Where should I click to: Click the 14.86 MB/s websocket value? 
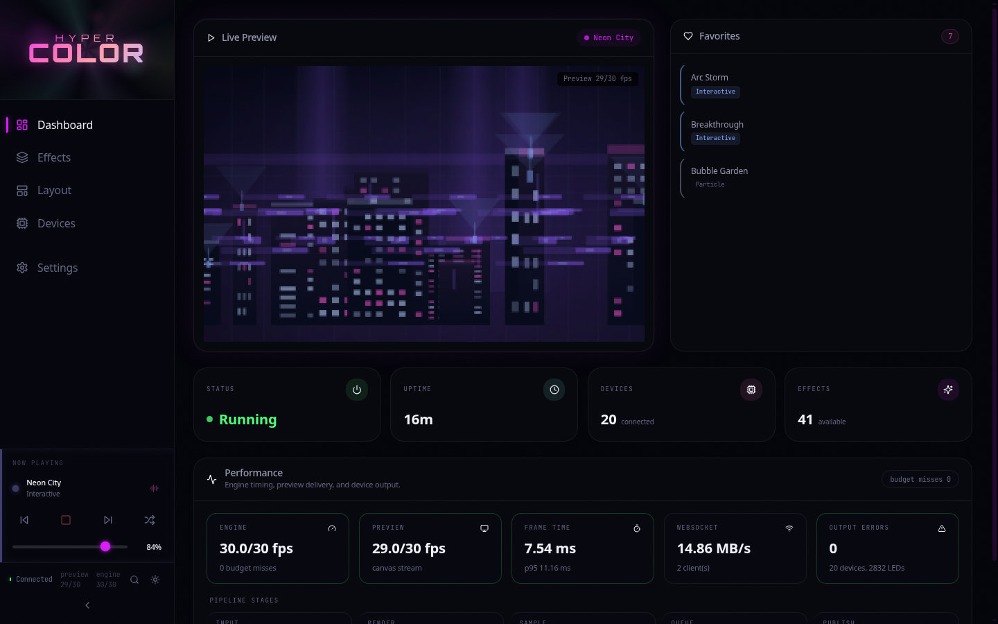[x=714, y=548]
